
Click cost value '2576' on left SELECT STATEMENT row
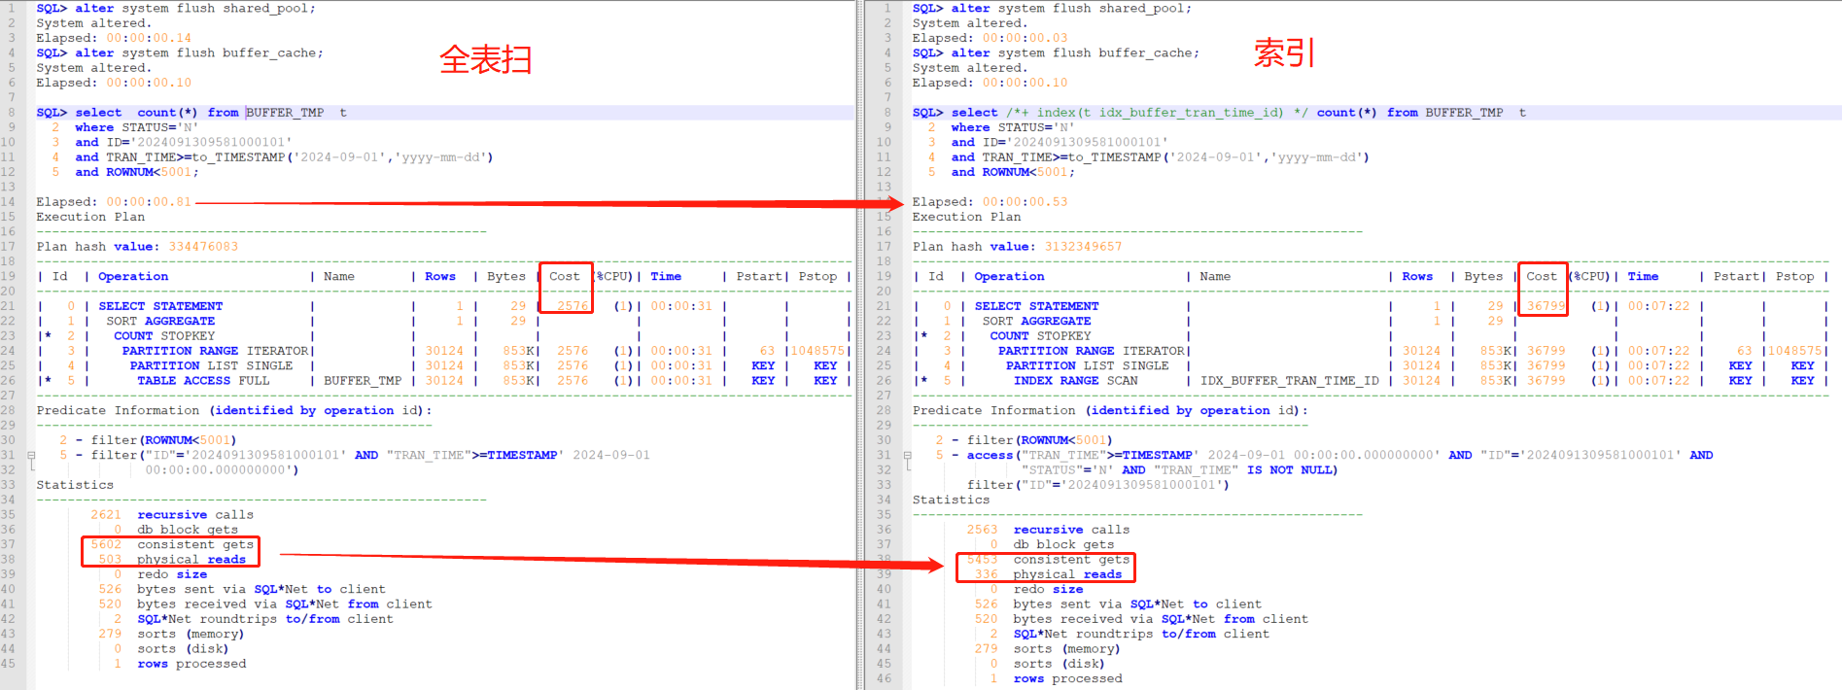[573, 306]
